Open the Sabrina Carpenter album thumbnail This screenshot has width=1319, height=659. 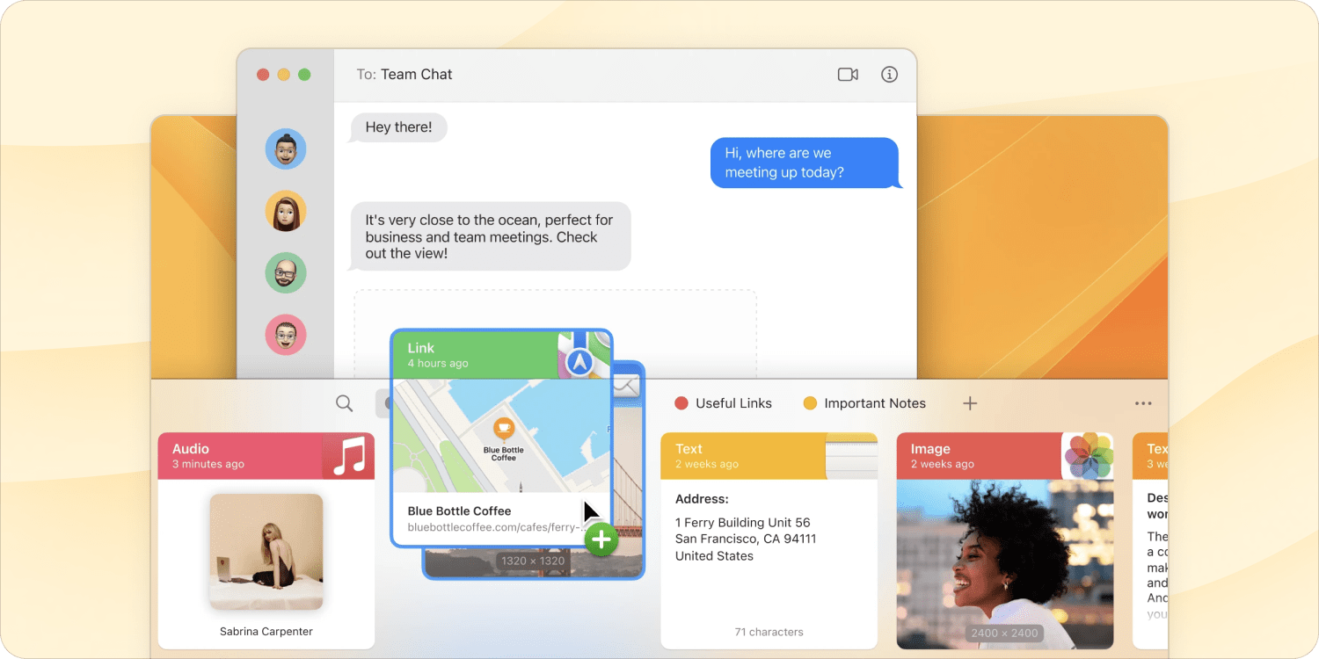point(266,552)
